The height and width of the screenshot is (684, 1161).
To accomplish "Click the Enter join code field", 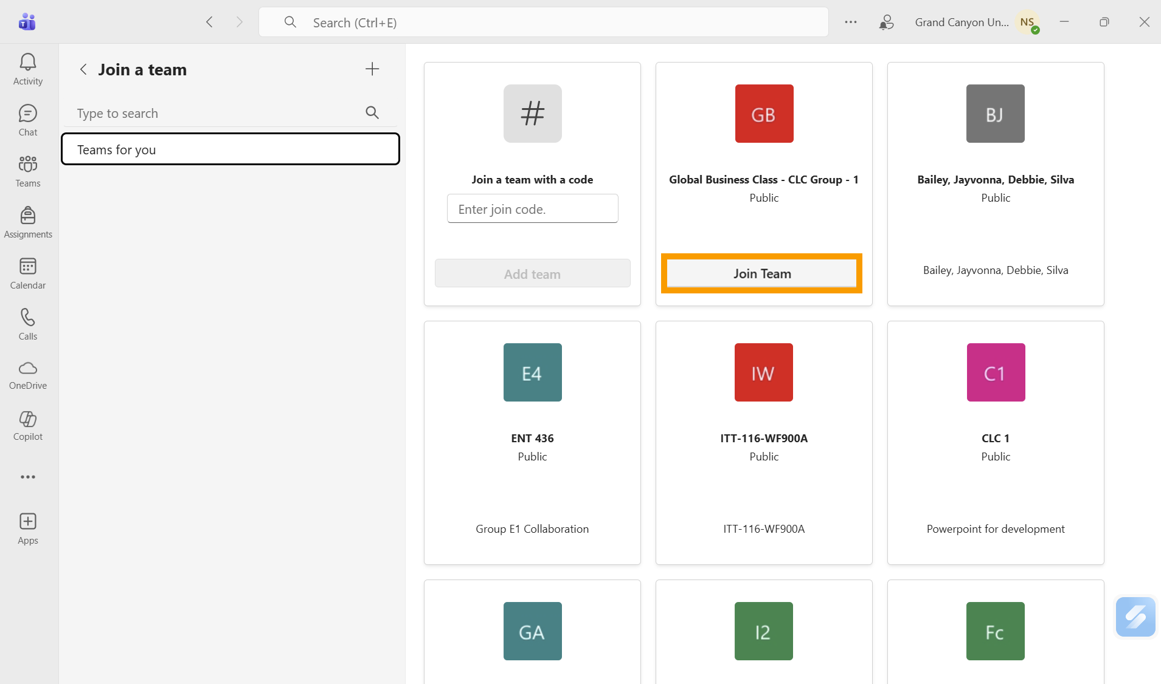I will click(532, 209).
